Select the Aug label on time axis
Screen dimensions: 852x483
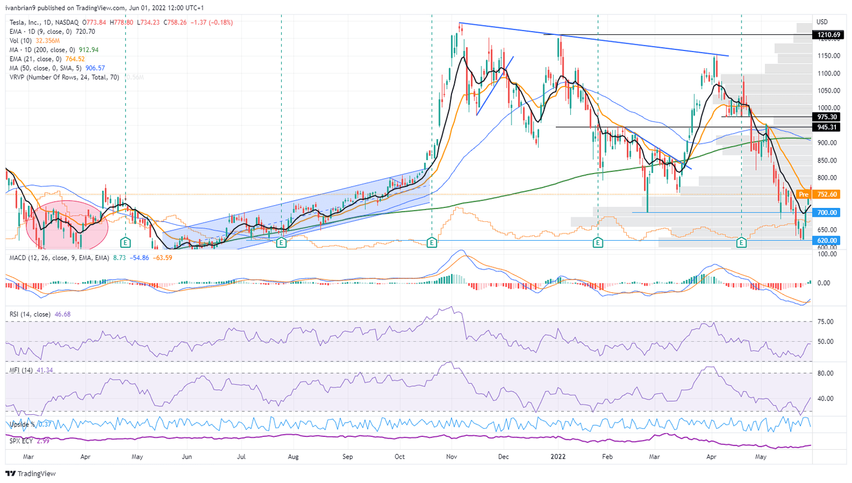(x=293, y=457)
